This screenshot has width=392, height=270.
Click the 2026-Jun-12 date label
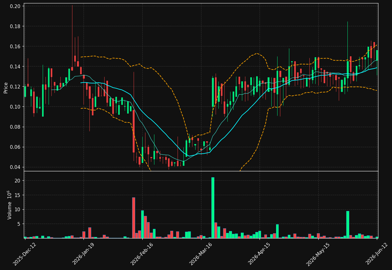(377, 254)
